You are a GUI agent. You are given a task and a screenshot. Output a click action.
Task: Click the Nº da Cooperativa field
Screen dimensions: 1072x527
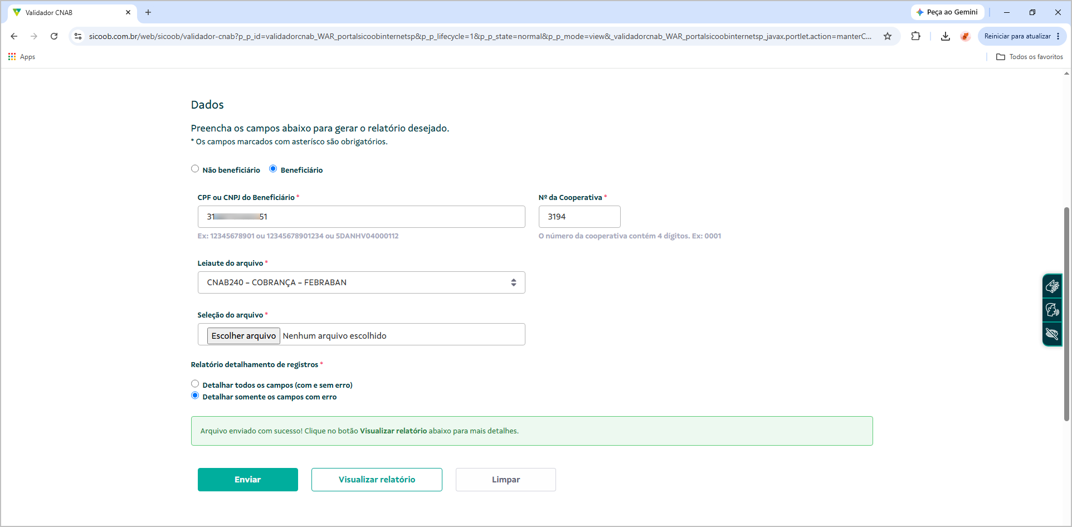click(x=579, y=217)
